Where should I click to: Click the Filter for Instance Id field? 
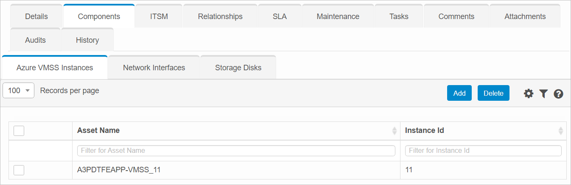point(483,151)
